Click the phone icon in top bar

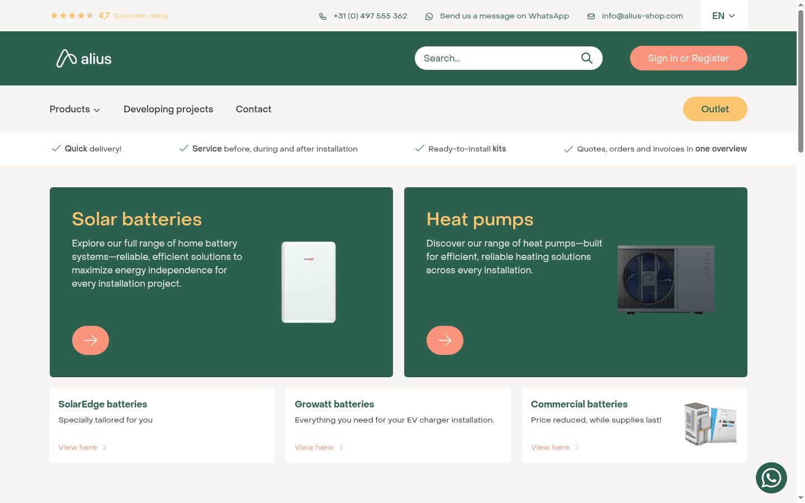point(323,16)
